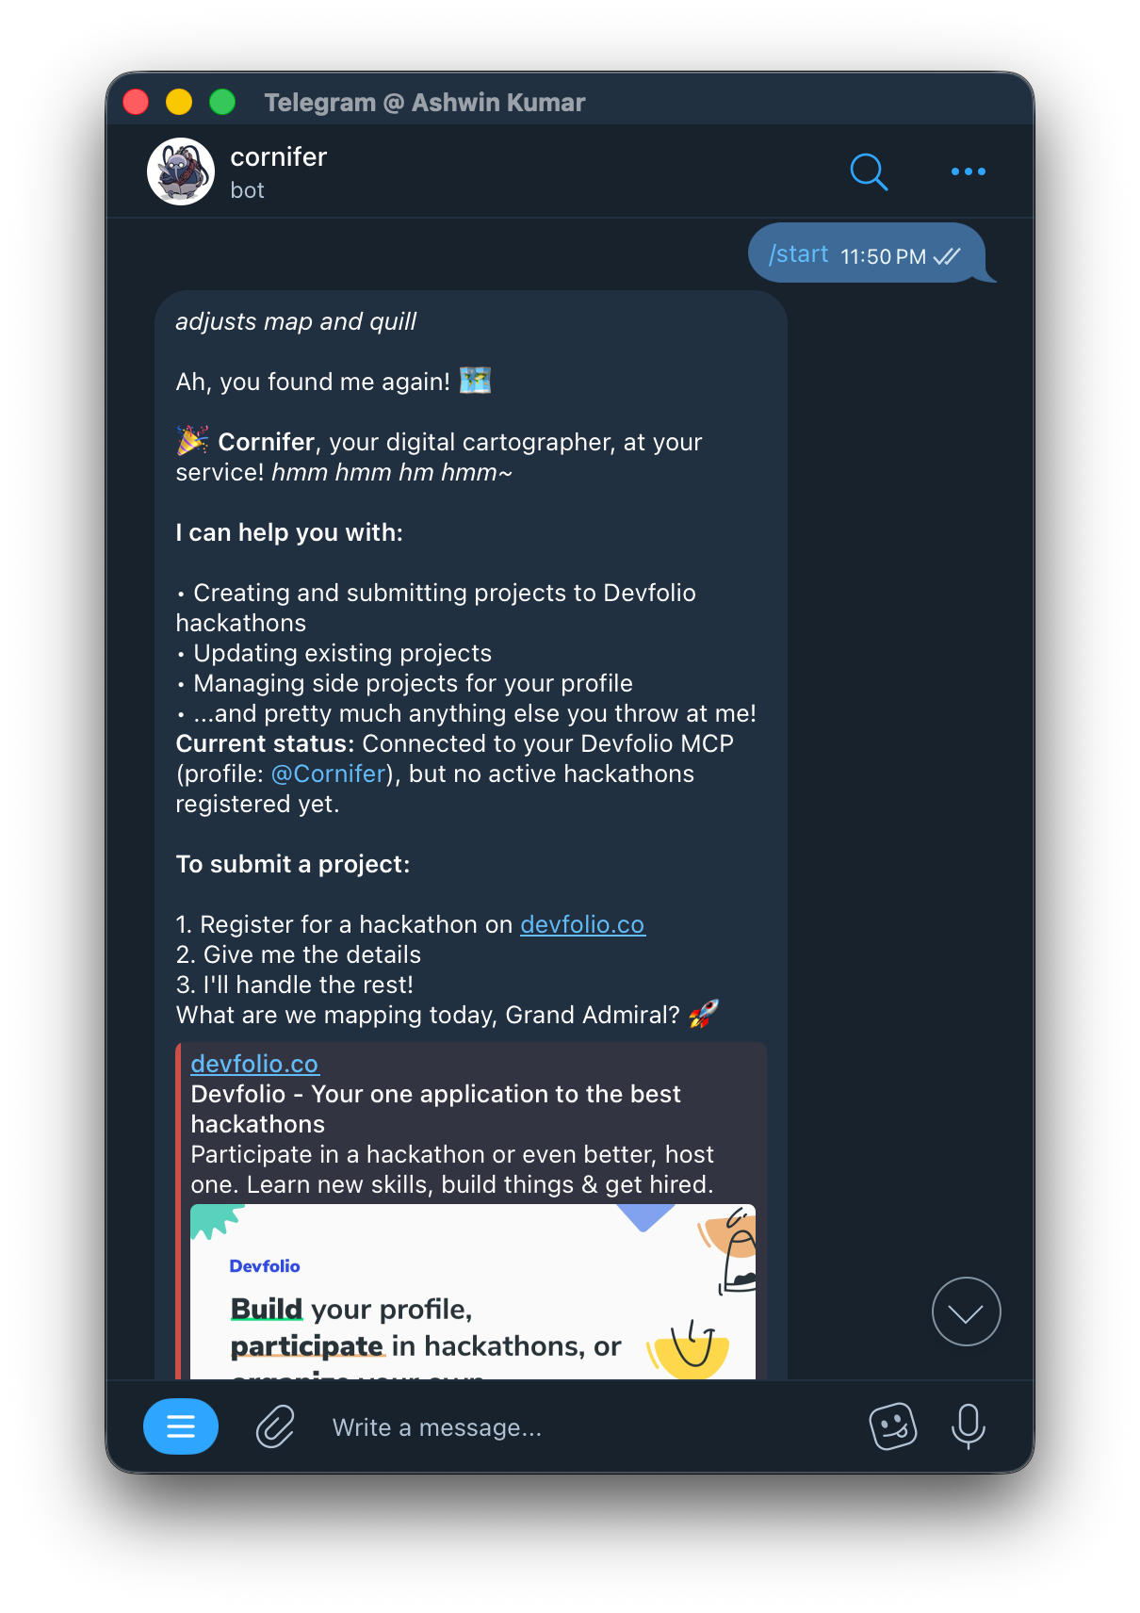Click the green fullscreen window button

[x=222, y=102]
